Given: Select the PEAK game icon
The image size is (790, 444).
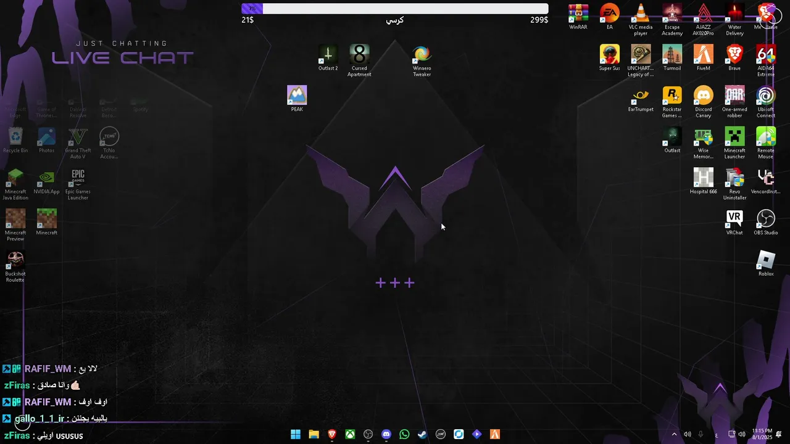Looking at the screenshot, I should click(297, 99).
